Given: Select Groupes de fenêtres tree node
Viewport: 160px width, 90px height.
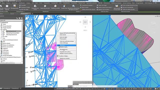Looking at the screenshot, I should coord(7,55).
